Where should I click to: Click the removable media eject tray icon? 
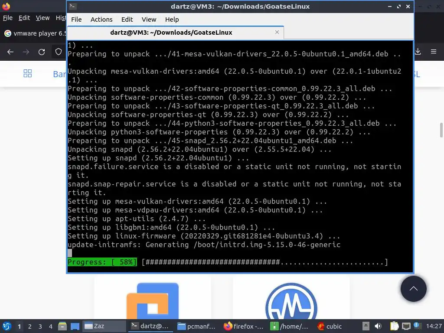click(x=366, y=326)
